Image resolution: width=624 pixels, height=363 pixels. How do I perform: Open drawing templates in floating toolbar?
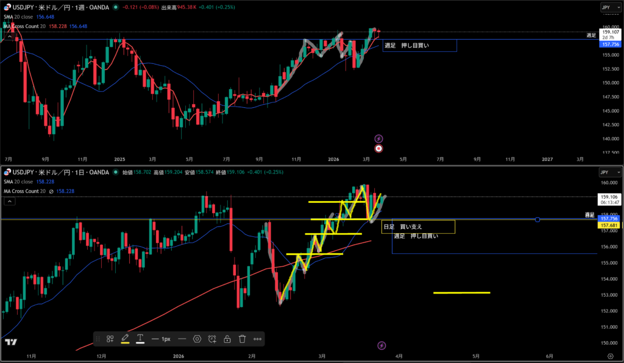(x=110, y=339)
